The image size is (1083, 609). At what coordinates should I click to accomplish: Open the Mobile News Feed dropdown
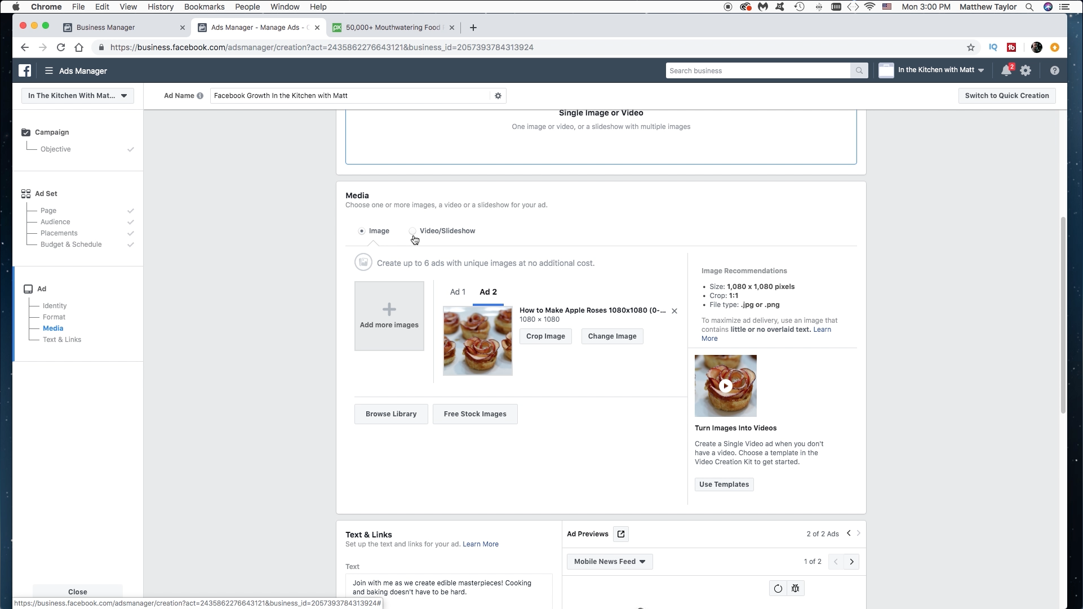[610, 562]
